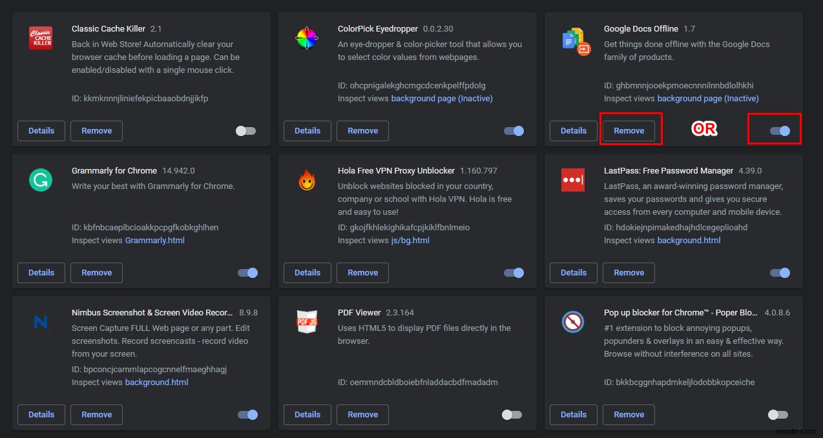The height and width of the screenshot is (438, 823).
Task: Click the Google Docs Offline icon
Action: pyautogui.click(x=576, y=37)
